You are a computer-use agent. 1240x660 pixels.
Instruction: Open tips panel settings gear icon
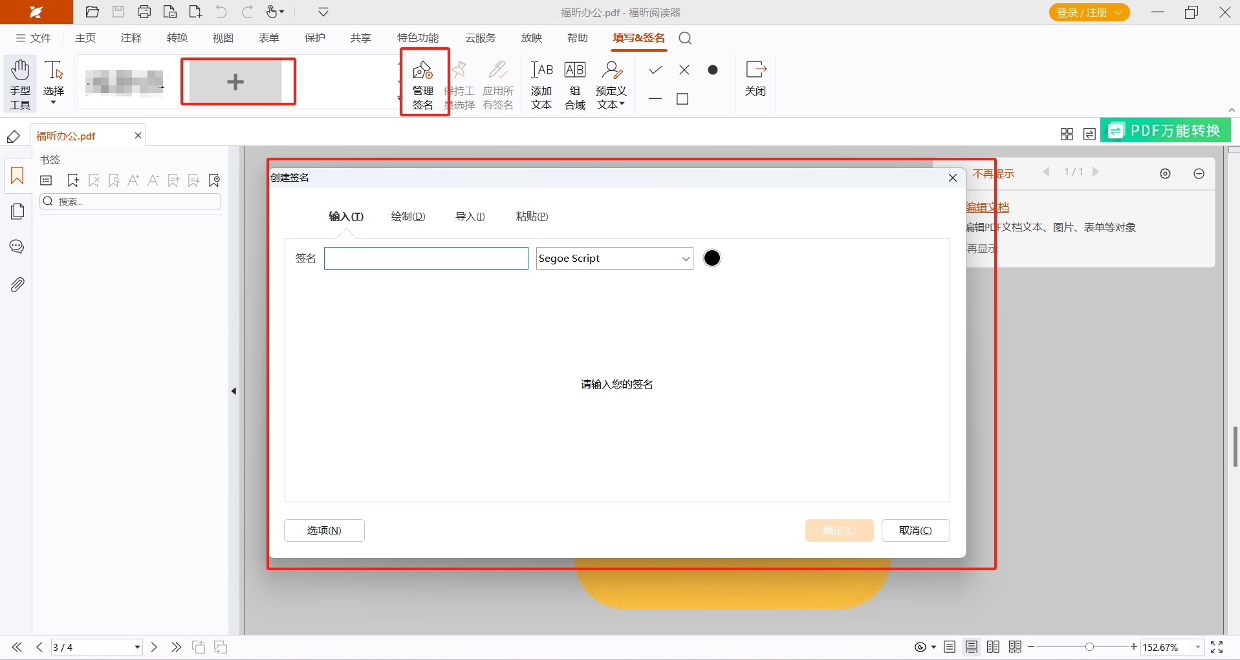pos(1165,174)
